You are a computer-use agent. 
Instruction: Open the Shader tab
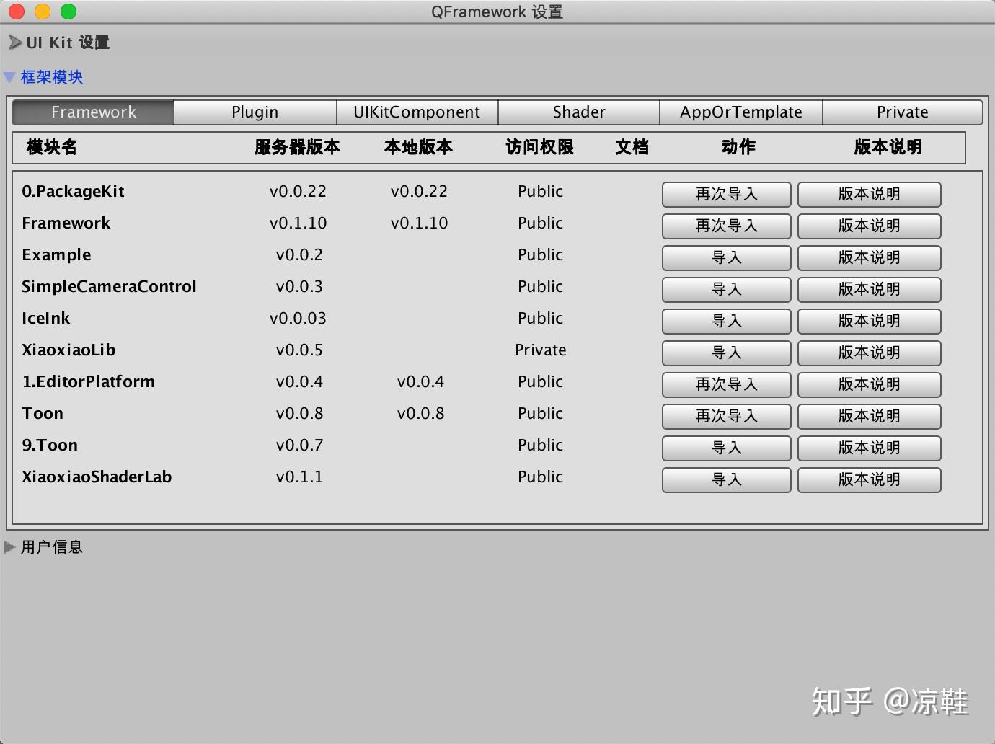578,112
